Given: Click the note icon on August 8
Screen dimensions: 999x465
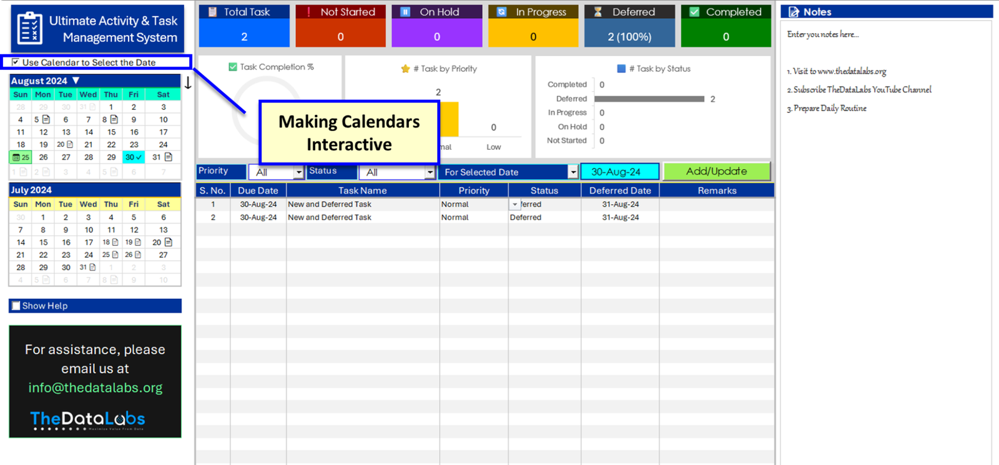Looking at the screenshot, I should coord(114,119).
